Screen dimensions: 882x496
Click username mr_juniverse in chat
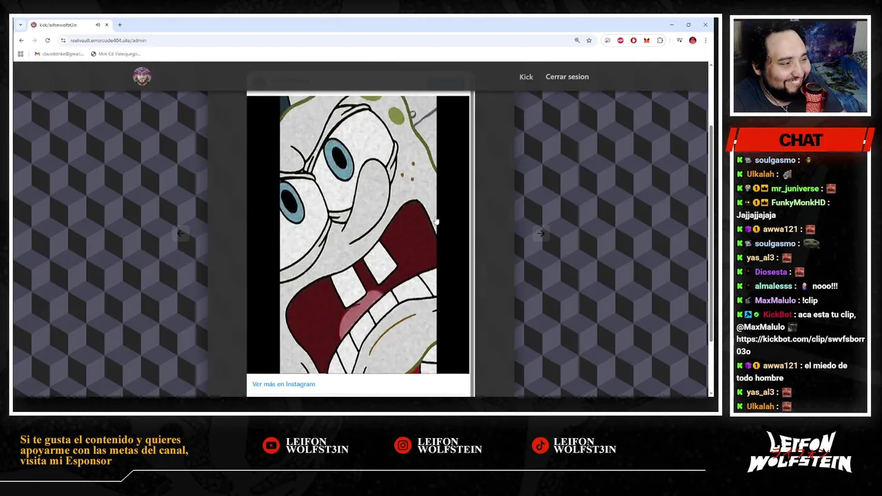(795, 189)
